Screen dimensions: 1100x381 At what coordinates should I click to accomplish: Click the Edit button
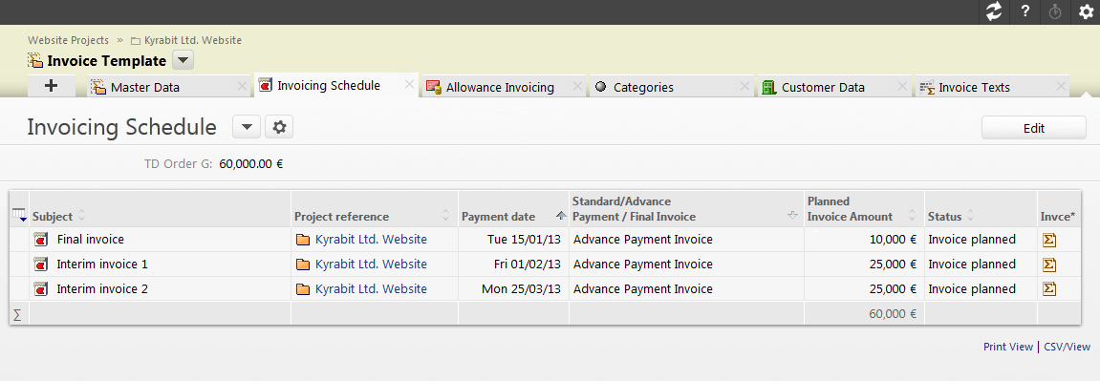click(1034, 128)
